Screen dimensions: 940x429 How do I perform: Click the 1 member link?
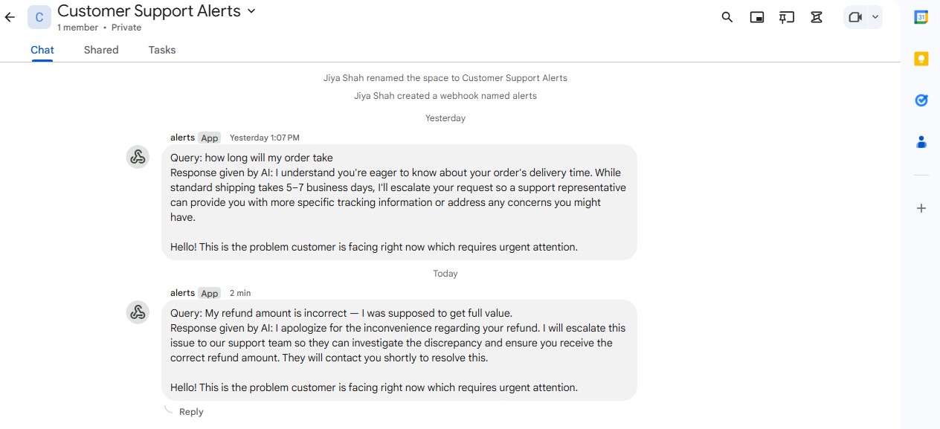click(x=77, y=28)
